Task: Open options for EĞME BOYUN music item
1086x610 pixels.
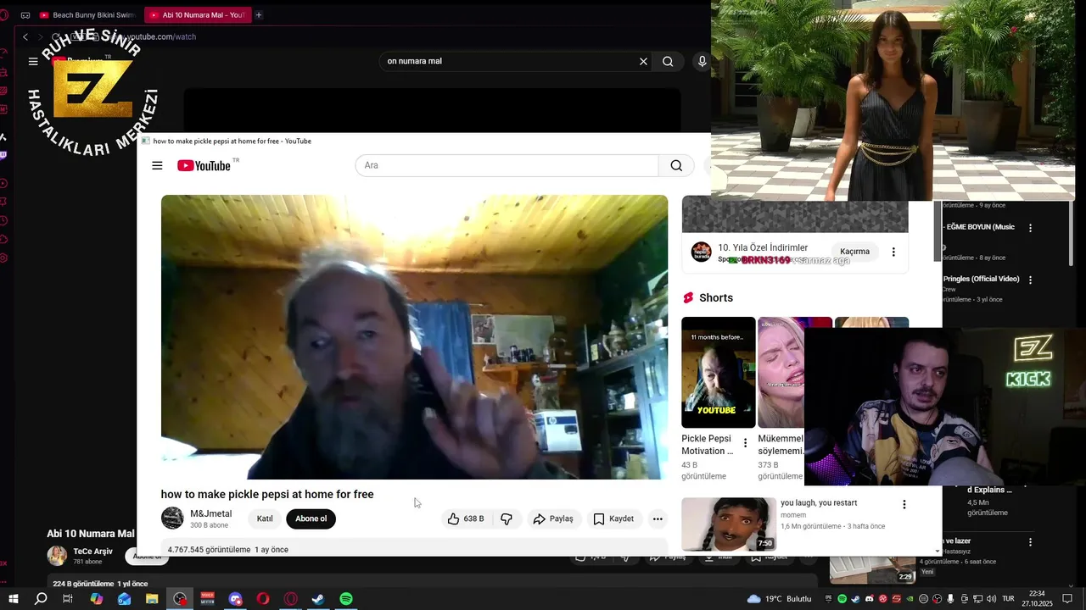Action: (x=1031, y=228)
